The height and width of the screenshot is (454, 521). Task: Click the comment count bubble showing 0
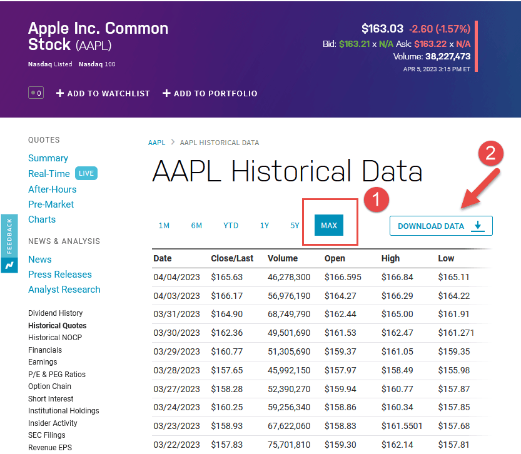[x=36, y=93]
